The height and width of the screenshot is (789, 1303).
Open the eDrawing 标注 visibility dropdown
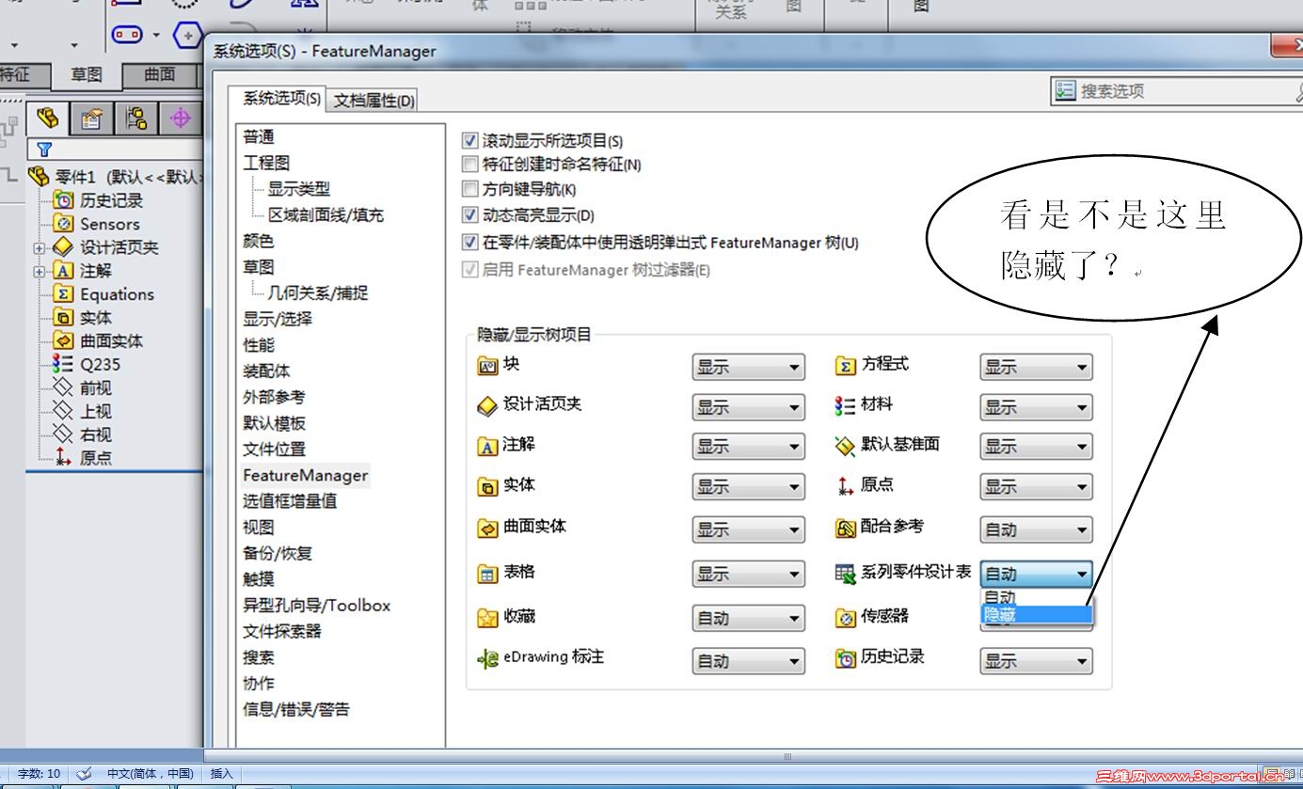tap(748, 661)
